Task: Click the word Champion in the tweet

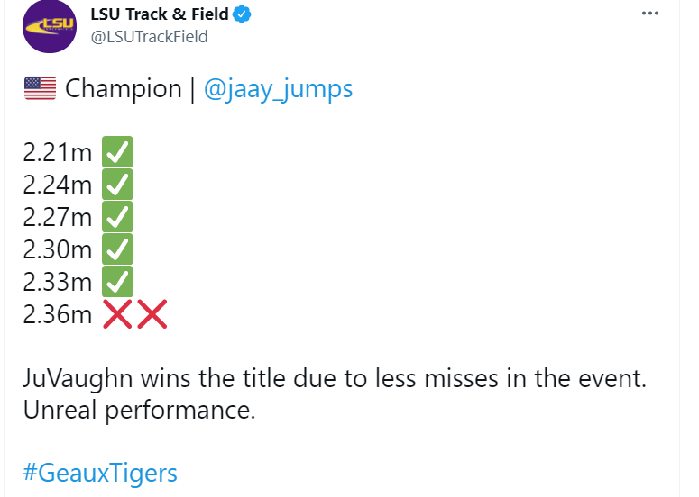Action: click(x=124, y=89)
